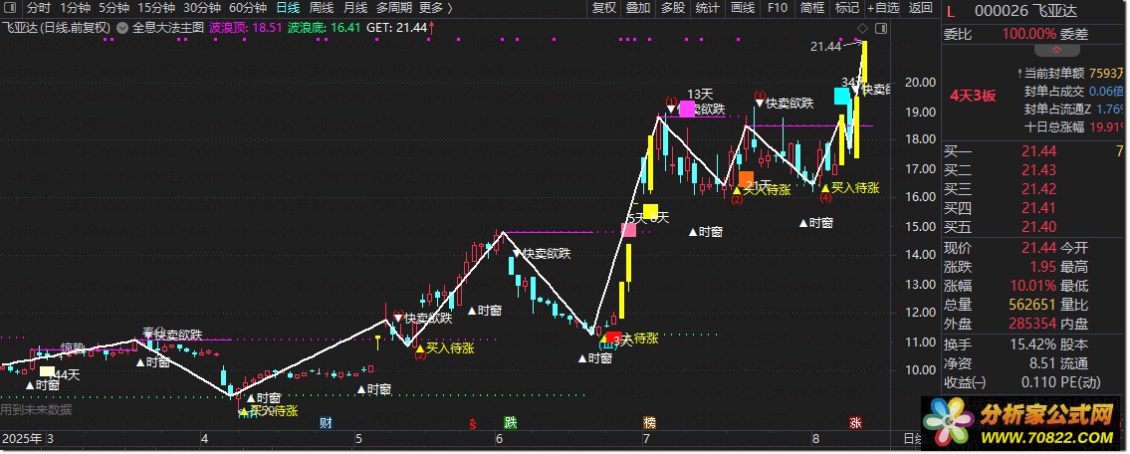Click the orange 榜 event marker

pyautogui.click(x=650, y=423)
